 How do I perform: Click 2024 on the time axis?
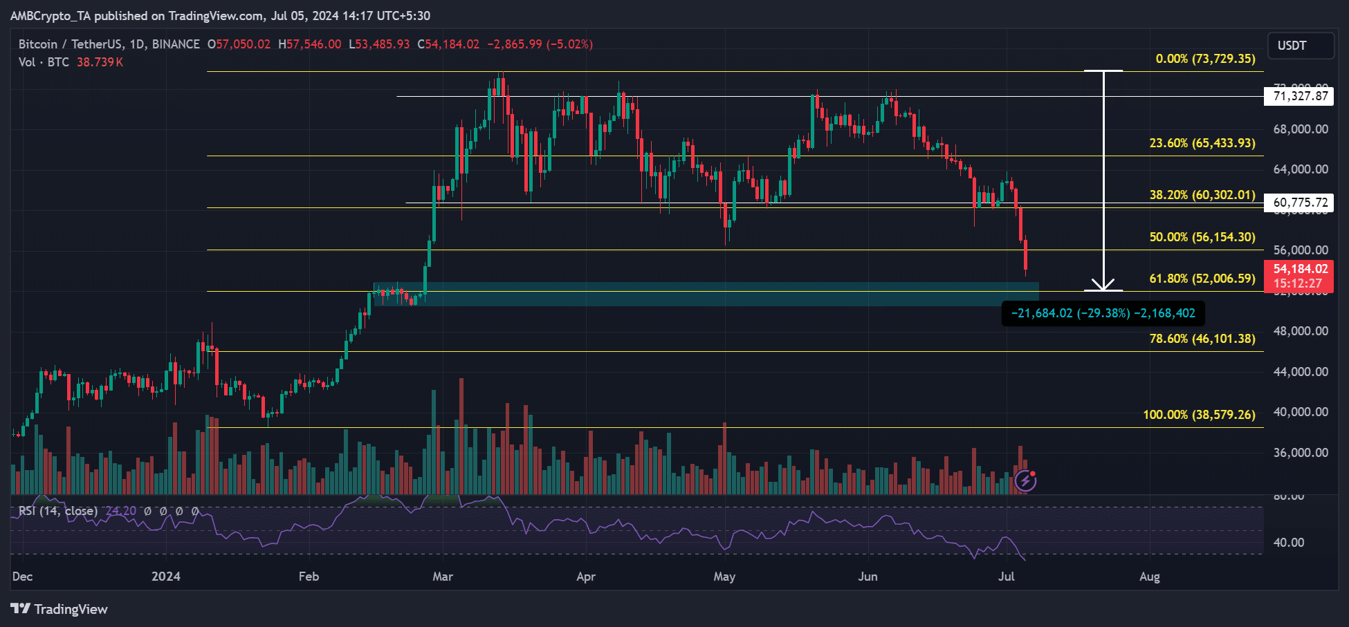click(x=166, y=577)
